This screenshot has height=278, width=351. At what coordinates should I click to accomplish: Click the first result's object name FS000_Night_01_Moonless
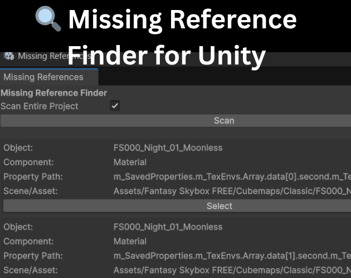pyautogui.click(x=168, y=148)
